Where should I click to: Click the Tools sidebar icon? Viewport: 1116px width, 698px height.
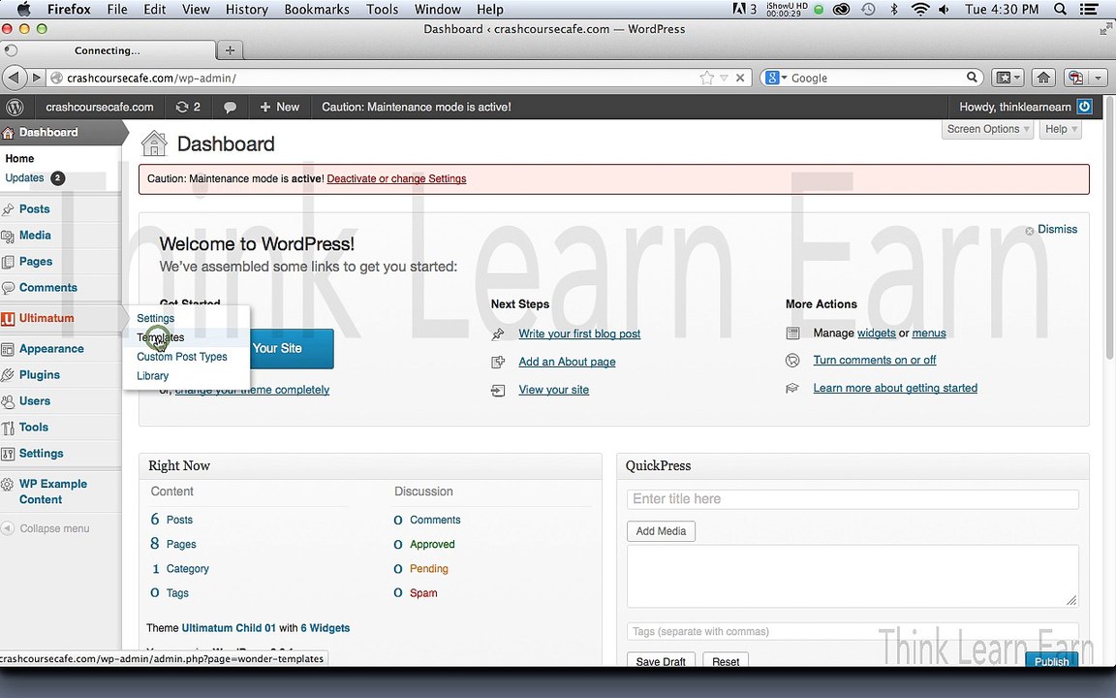(9, 428)
